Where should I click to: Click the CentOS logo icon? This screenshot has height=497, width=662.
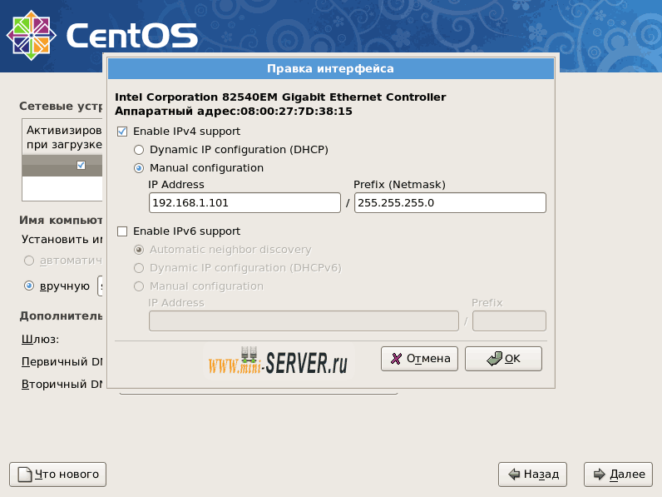(31, 34)
